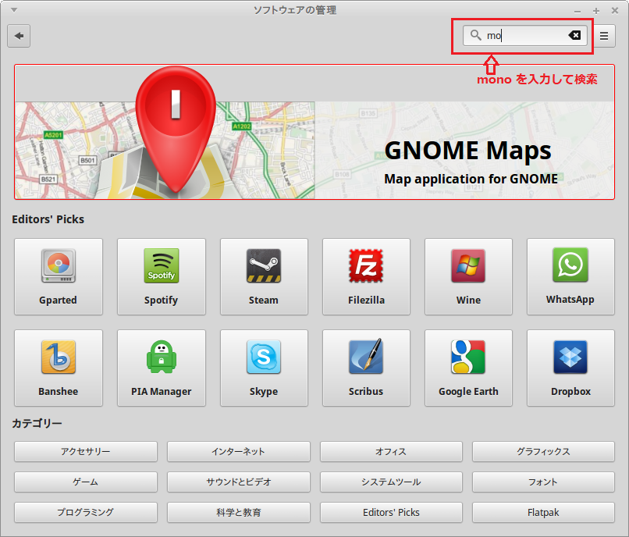
Task: Open the Wine app tile
Action: [468, 276]
